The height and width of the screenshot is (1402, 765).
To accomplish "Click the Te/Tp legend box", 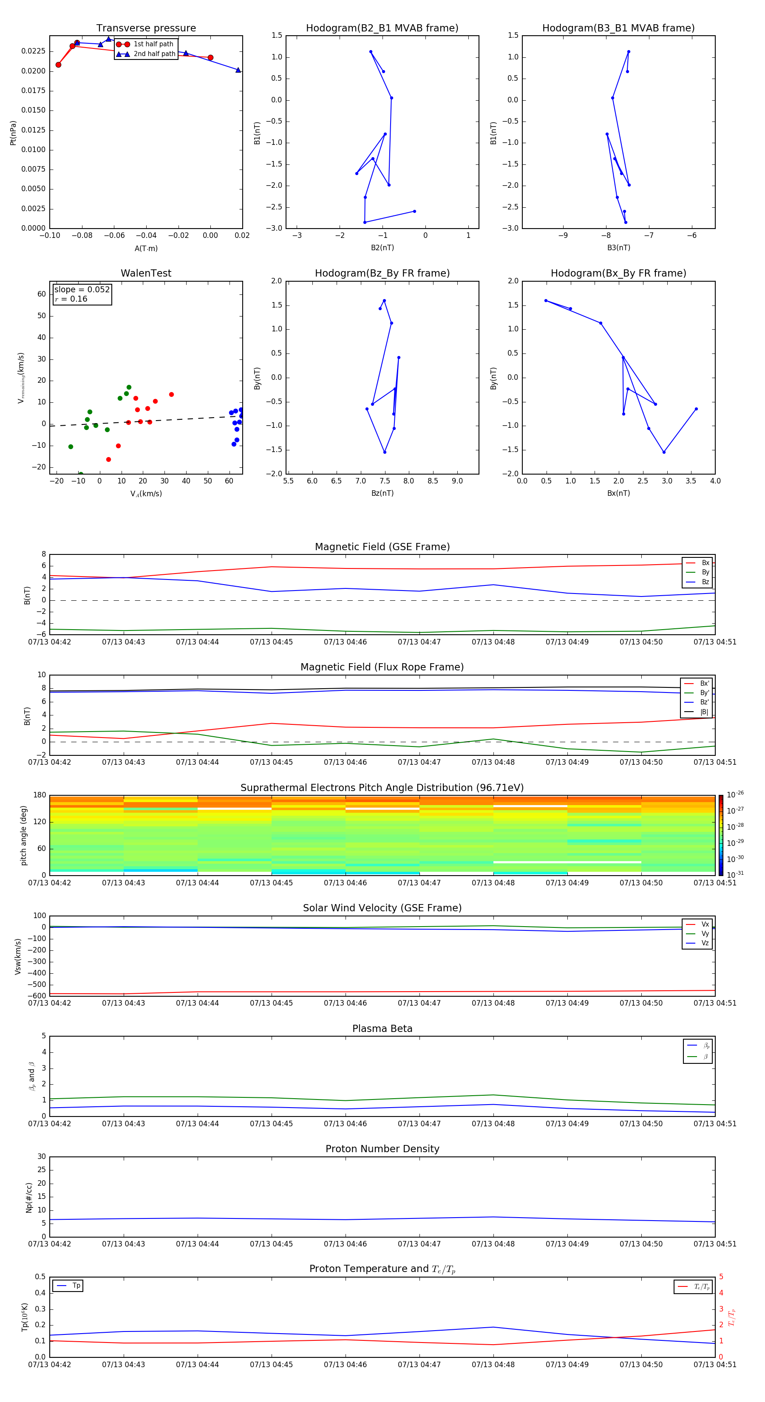I will [x=693, y=1286].
